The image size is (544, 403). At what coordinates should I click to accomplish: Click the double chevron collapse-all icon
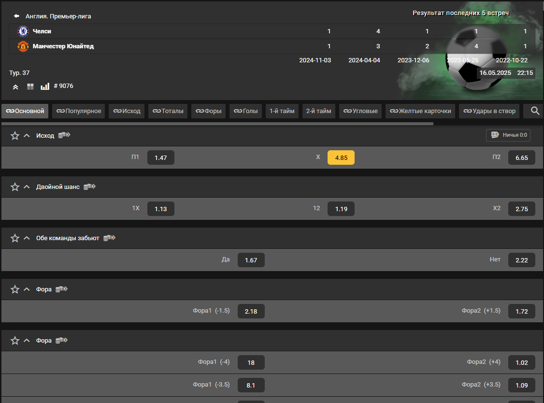pyautogui.click(x=15, y=86)
